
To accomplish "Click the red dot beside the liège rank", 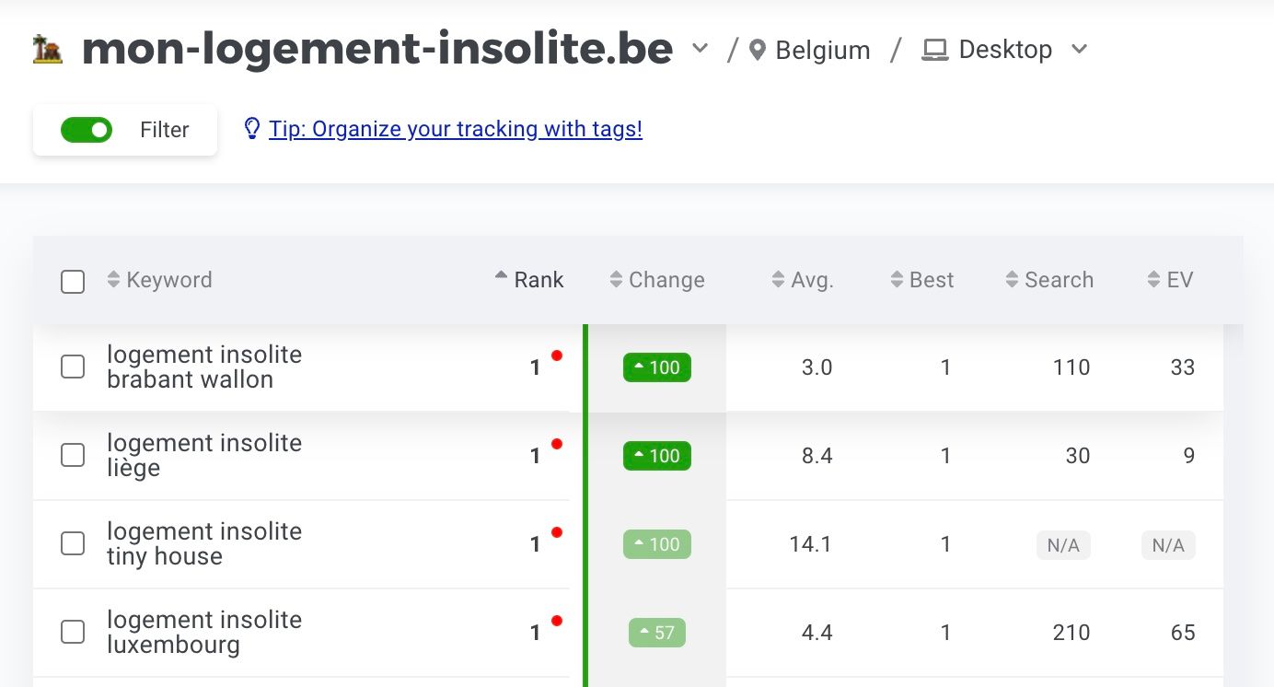I will [556, 444].
